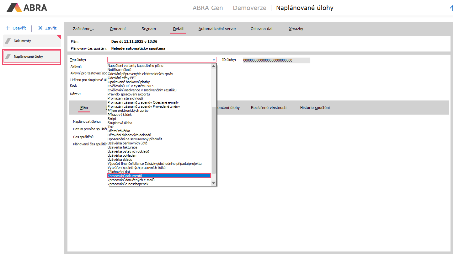Image resolution: width=453 pixels, height=254 pixels.
Task: Select Zpracování doručených e-mailů option
Action: click(x=131, y=180)
